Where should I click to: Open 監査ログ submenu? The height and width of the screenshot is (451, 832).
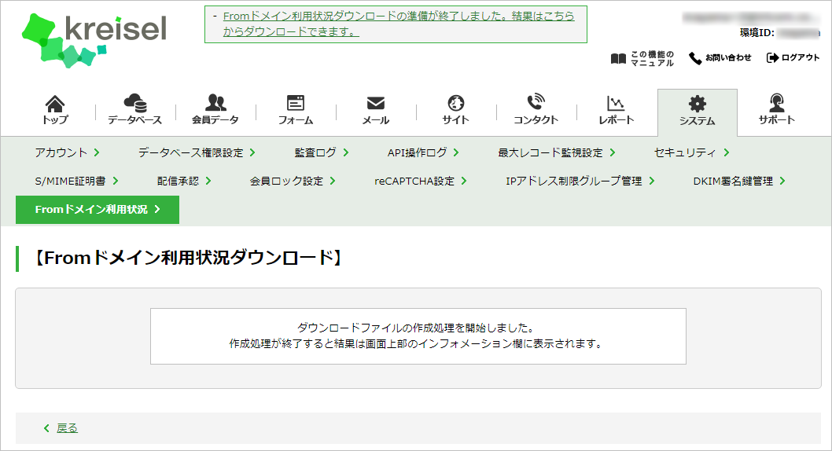[322, 152]
